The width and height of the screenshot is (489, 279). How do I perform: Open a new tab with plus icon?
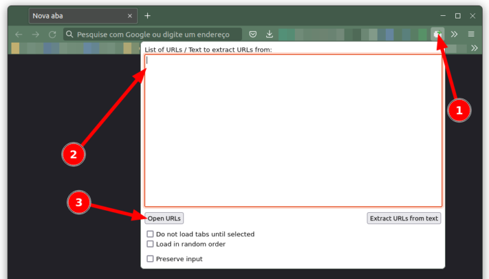(x=148, y=15)
